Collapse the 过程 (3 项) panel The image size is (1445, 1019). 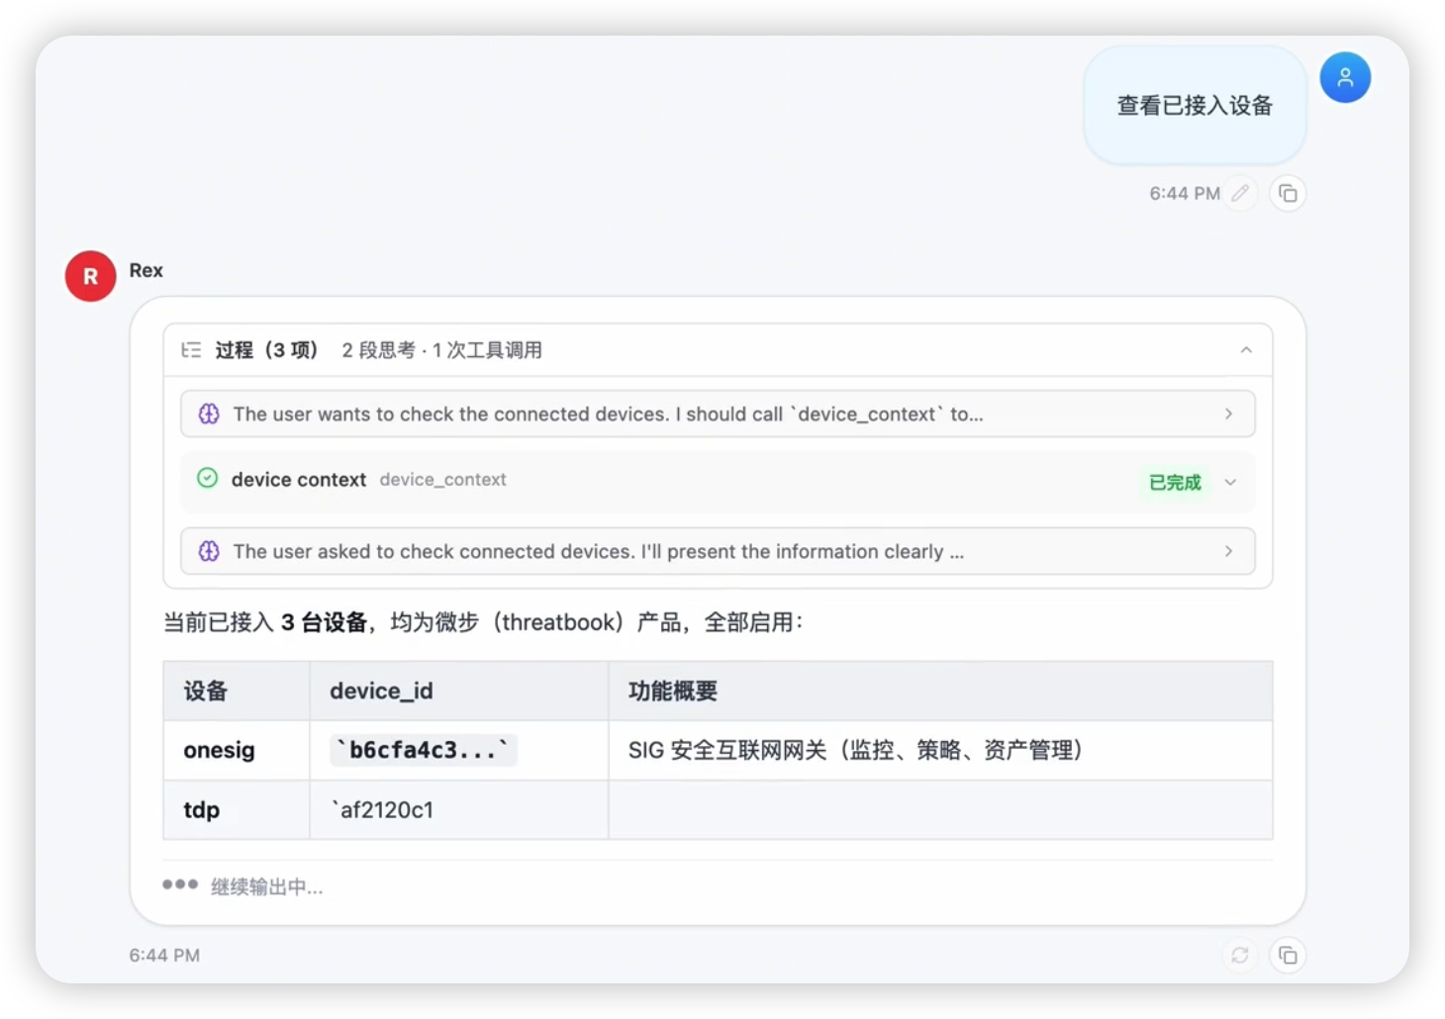1246,350
